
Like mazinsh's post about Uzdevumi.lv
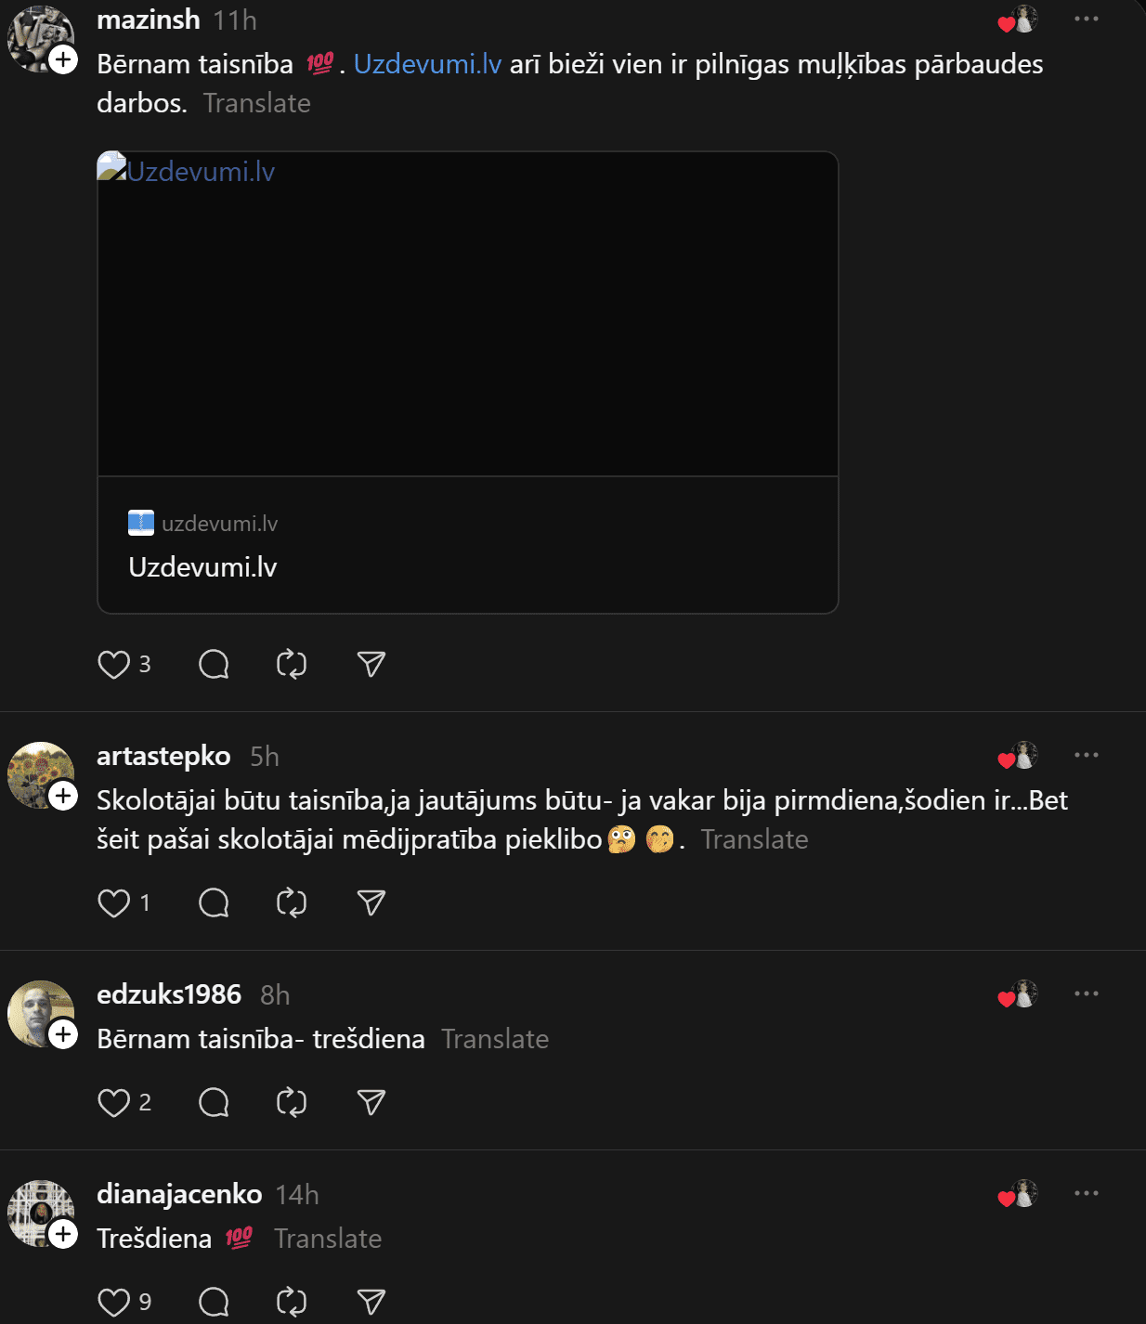114,665
